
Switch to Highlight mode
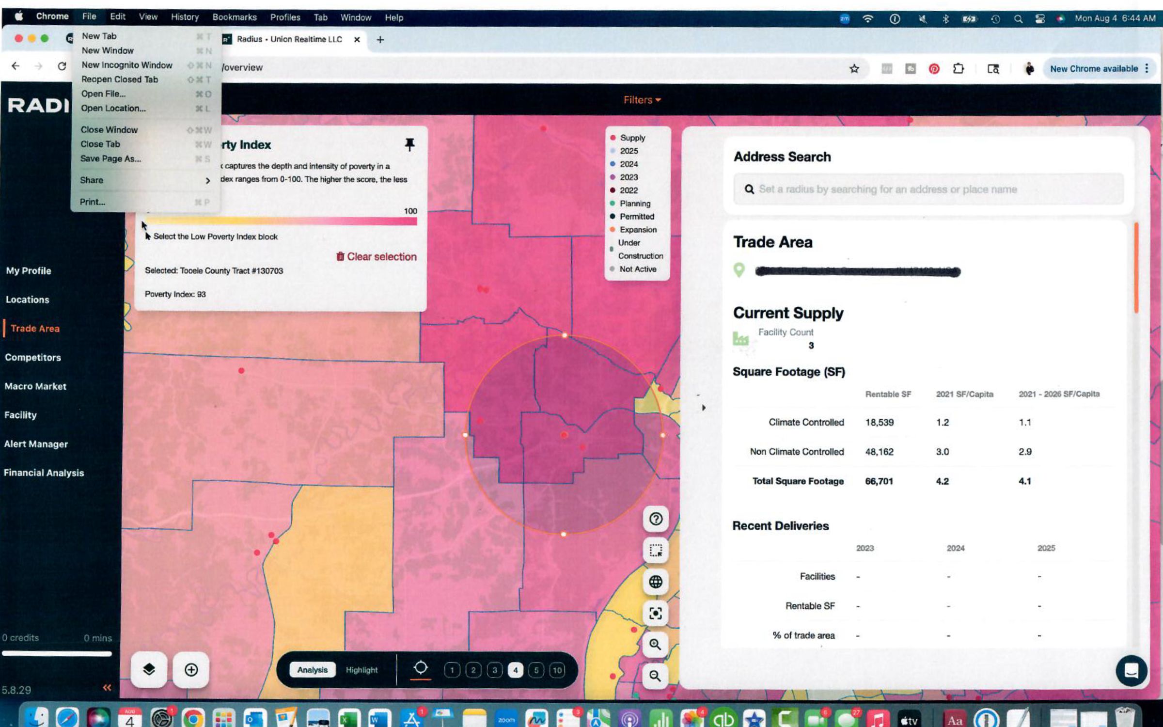[x=361, y=670]
